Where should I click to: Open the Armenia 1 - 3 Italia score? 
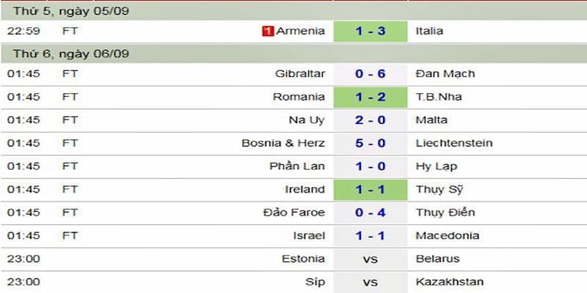(370, 31)
